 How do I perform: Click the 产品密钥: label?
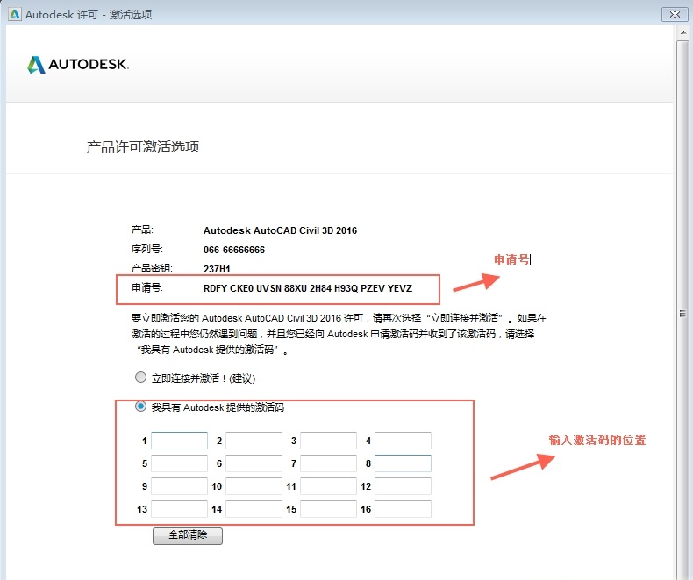click(x=152, y=268)
